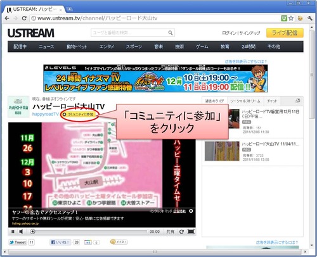This screenshot has width=317, height=257.
Task: Click the search magnifier icon
Action: (171, 33)
